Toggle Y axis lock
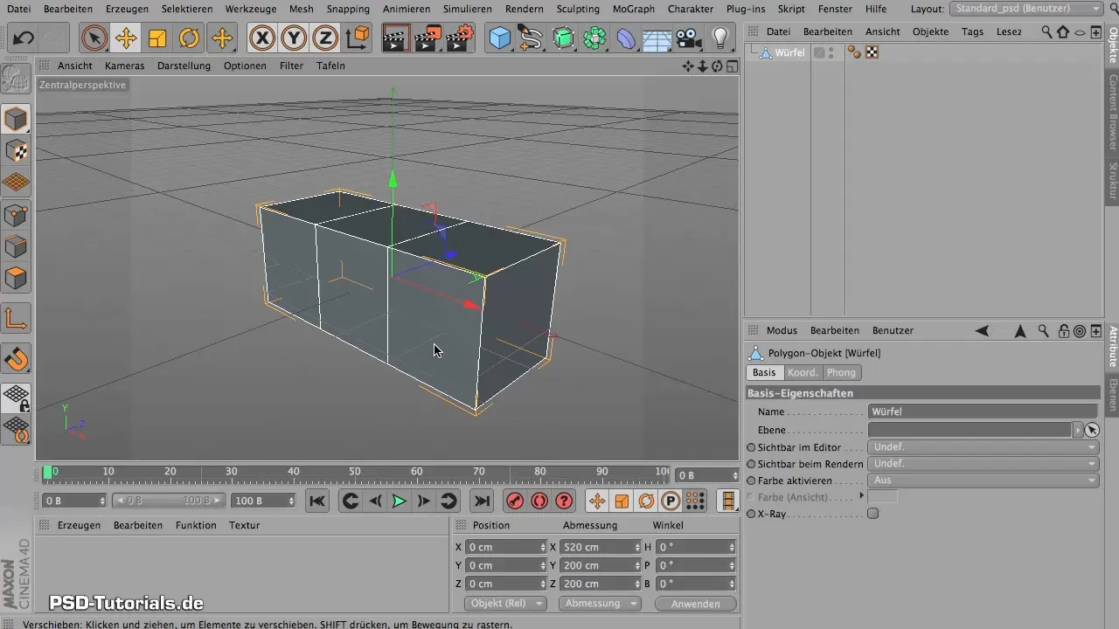Viewport: 1119px width, 629px height. (294, 38)
